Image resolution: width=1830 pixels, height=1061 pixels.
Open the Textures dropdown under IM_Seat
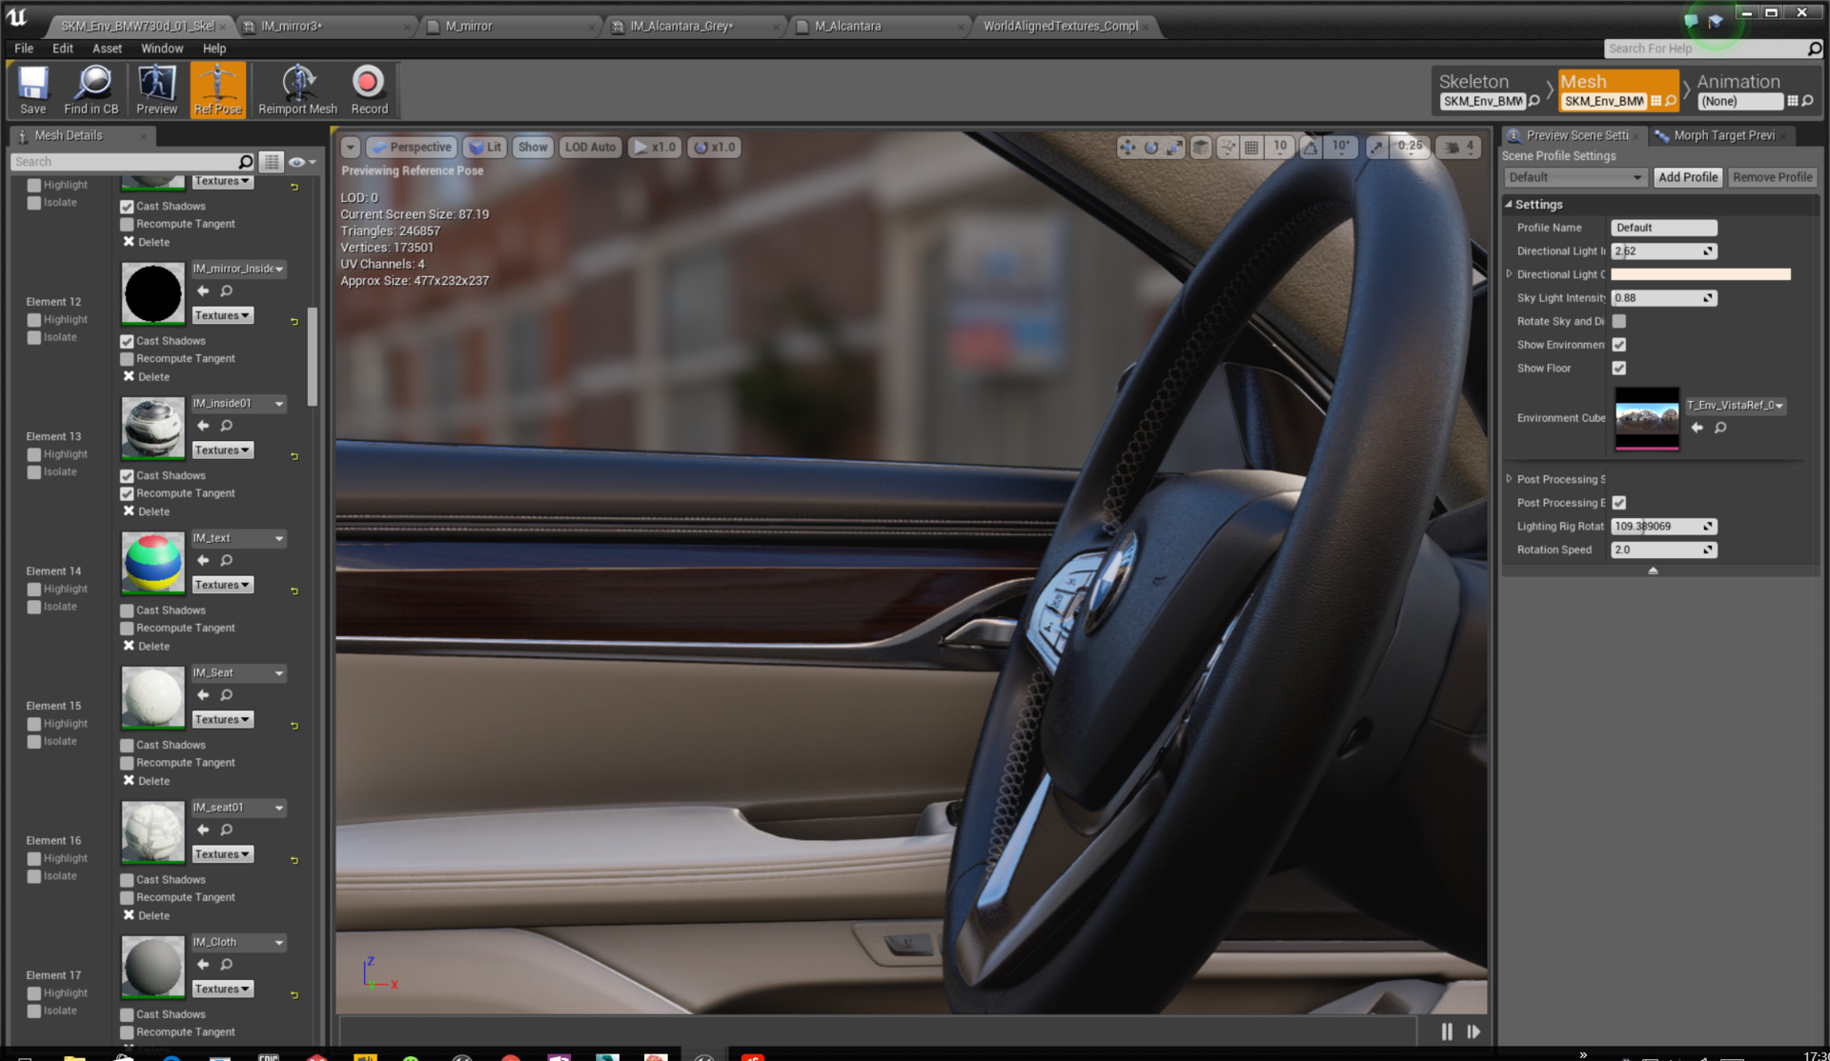(x=221, y=719)
